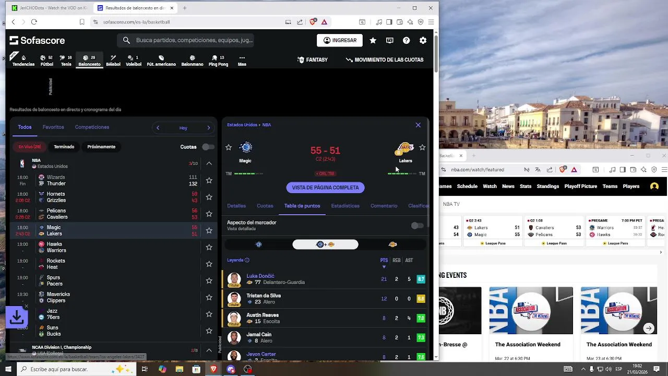The height and width of the screenshot is (376, 668).
Task: Open File Explorer from the taskbar
Action: pos(179,369)
